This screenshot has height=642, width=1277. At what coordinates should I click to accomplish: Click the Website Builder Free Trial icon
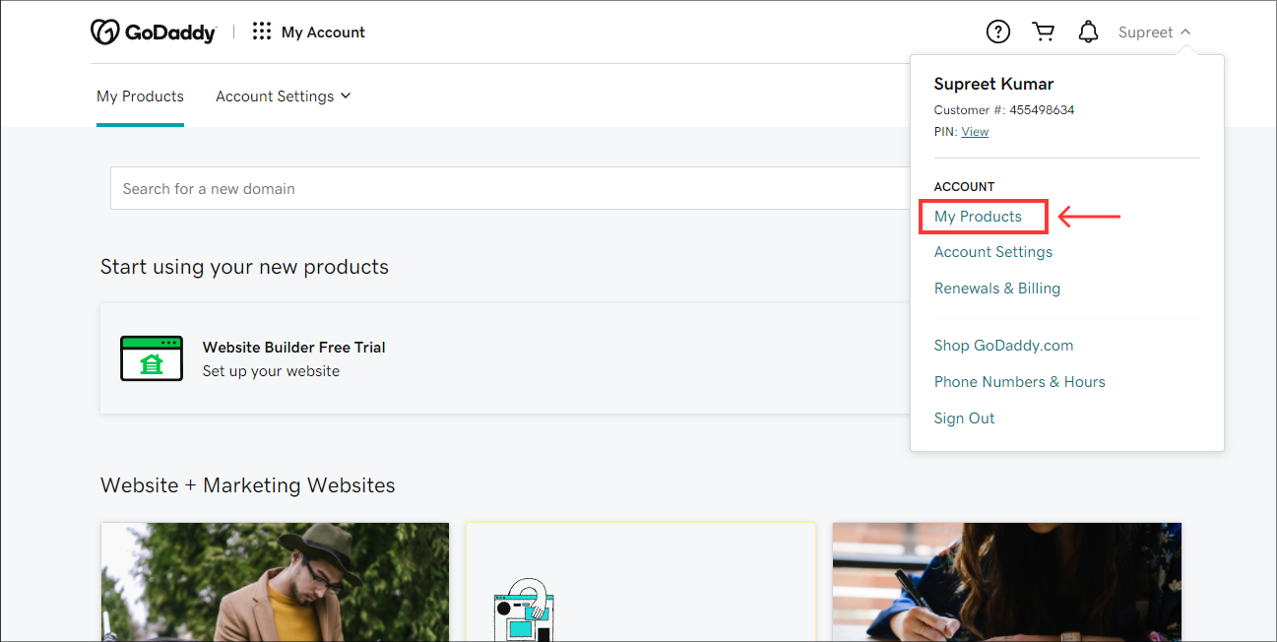tap(152, 358)
